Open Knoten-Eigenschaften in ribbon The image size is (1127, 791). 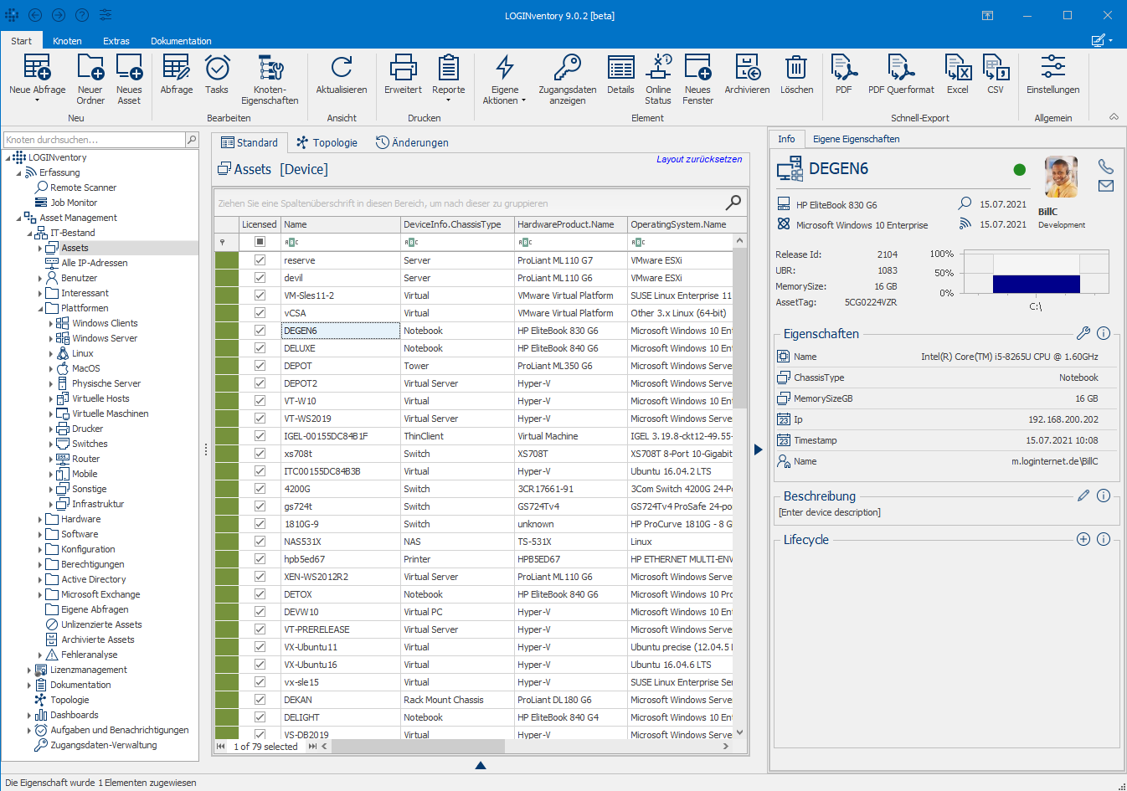270,79
